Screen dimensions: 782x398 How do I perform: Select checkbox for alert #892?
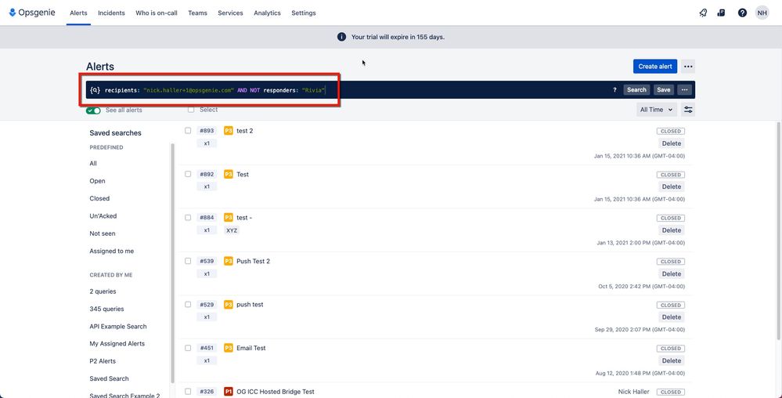click(x=188, y=174)
